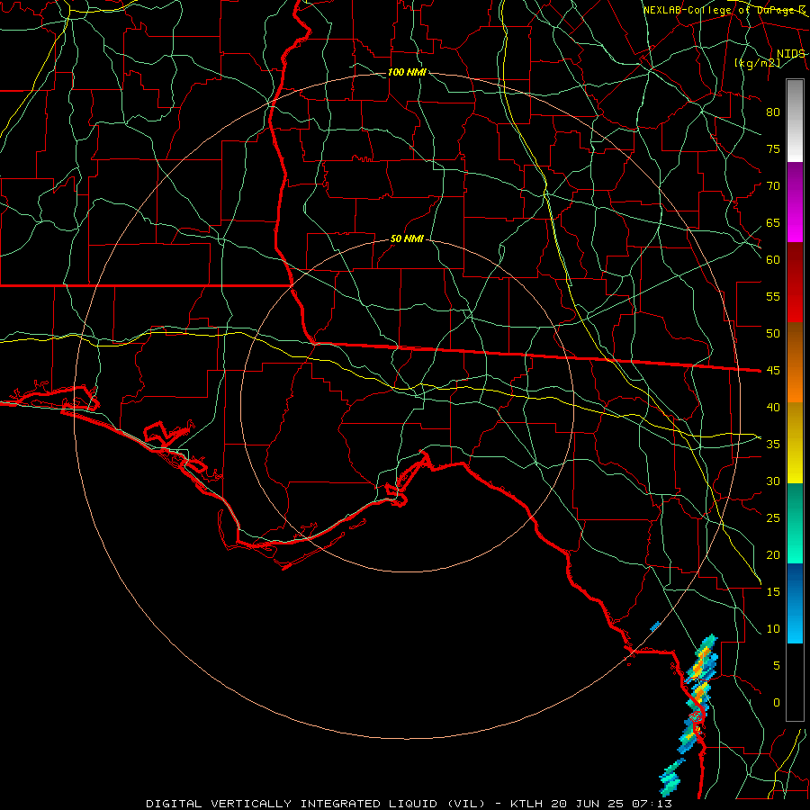Select the 5 value on the color scale
Screen dimensions: 810x810
coord(777,665)
